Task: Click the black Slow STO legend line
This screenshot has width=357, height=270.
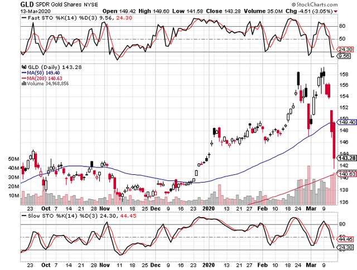Action: pos(24,216)
